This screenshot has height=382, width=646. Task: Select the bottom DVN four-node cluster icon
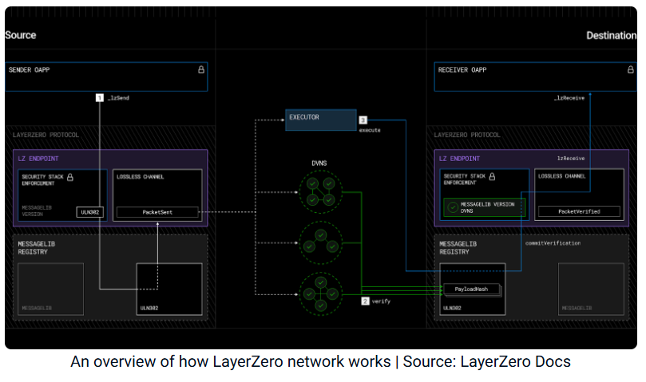point(320,294)
